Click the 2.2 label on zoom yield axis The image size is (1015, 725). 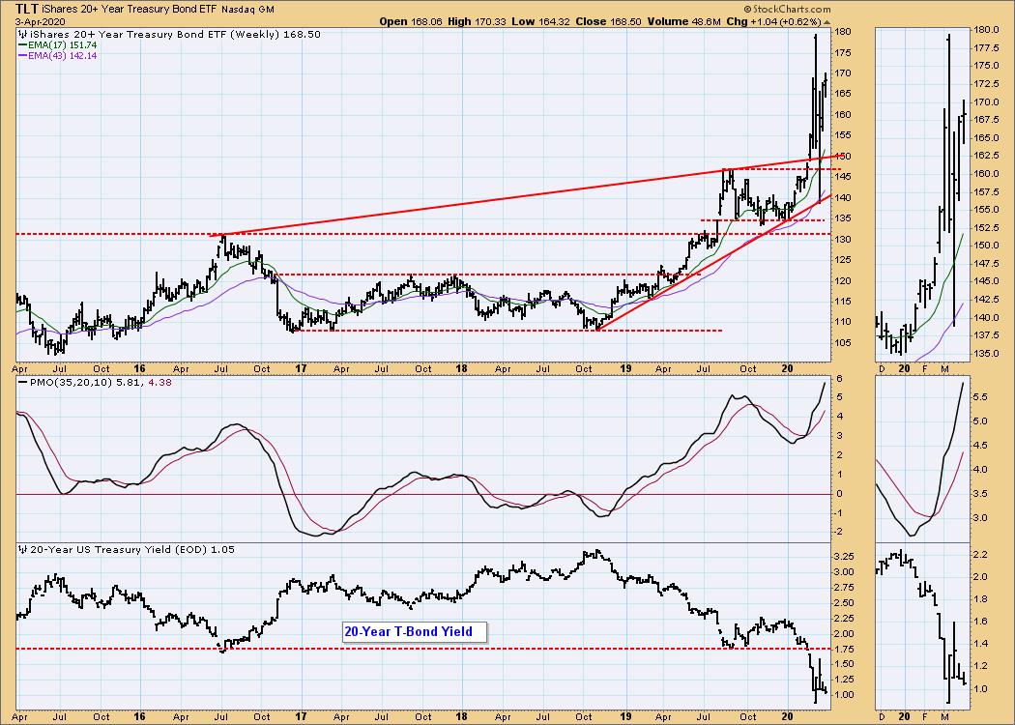pyautogui.click(x=979, y=555)
